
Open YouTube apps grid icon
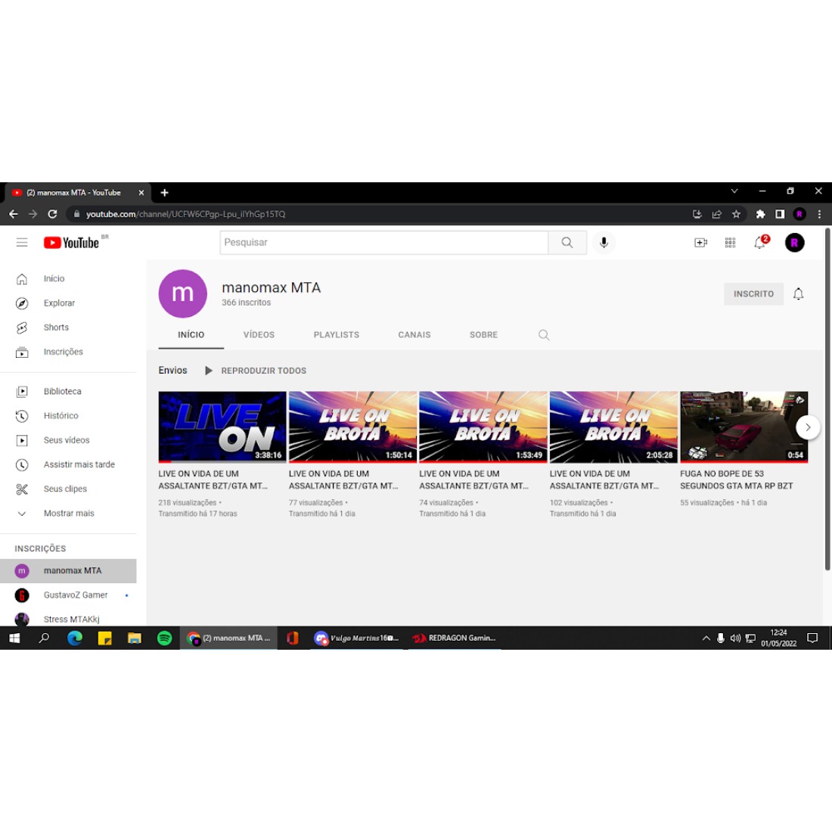(x=730, y=243)
